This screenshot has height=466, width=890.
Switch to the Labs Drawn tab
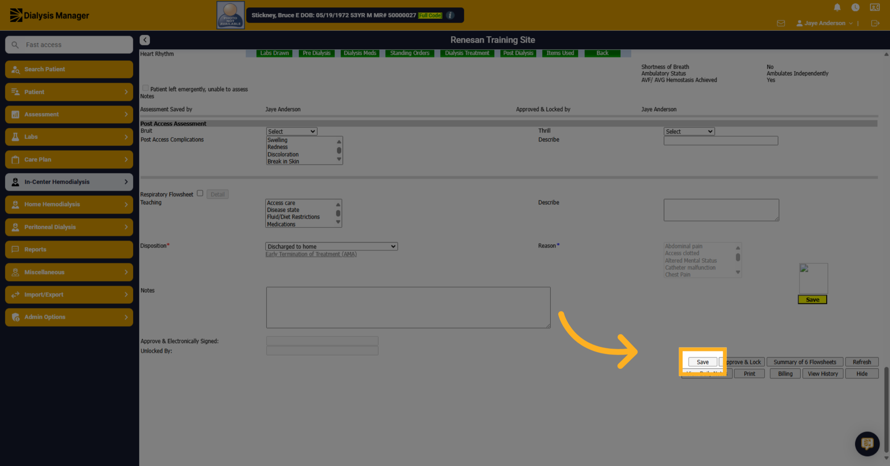pyautogui.click(x=274, y=53)
